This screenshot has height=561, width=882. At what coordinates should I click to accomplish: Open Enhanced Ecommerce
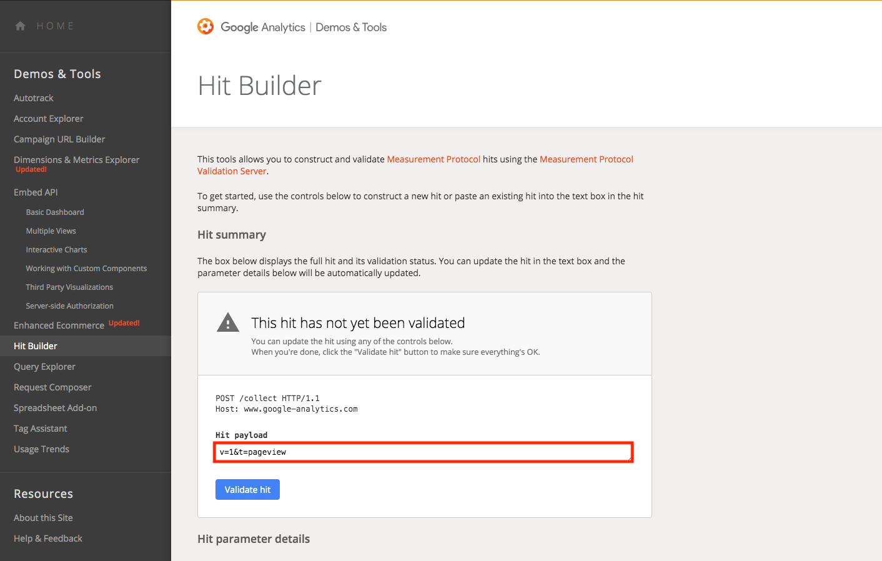[59, 325]
